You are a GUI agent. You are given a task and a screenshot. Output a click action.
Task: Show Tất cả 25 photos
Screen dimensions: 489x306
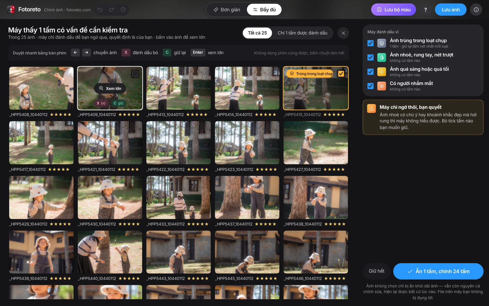pos(257,33)
